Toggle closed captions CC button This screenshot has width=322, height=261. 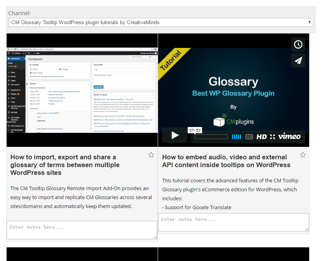249,137
